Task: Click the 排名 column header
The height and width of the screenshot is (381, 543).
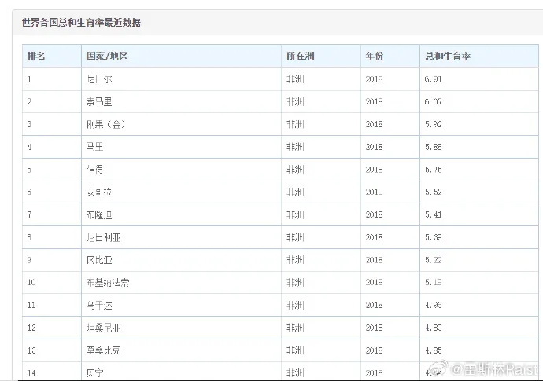Action: coord(36,57)
